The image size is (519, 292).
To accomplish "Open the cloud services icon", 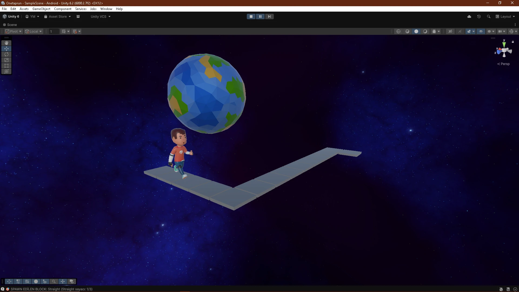I will (469, 16).
